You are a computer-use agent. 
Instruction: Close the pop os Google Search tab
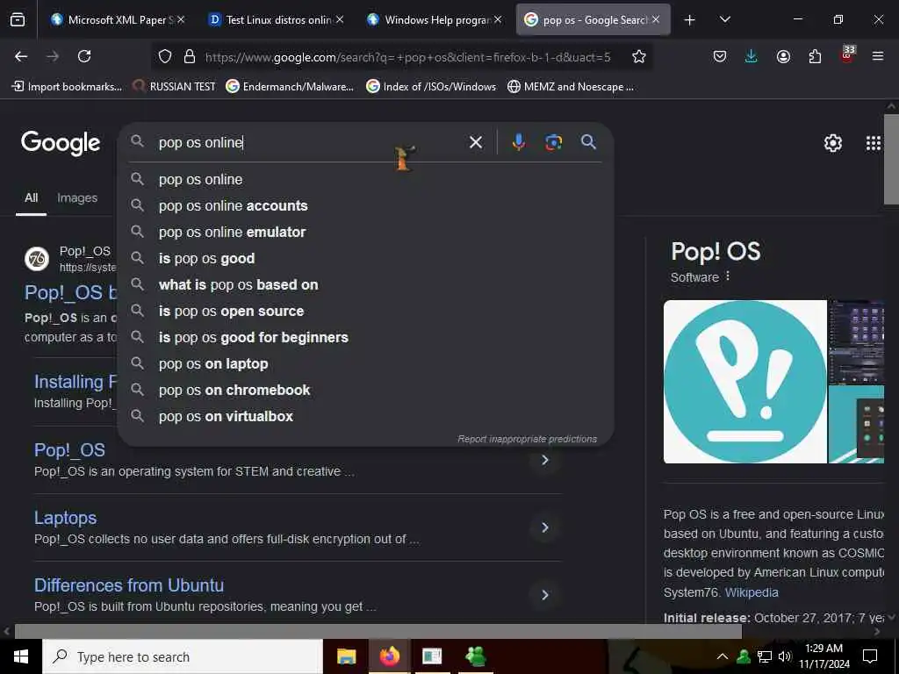pos(656,19)
